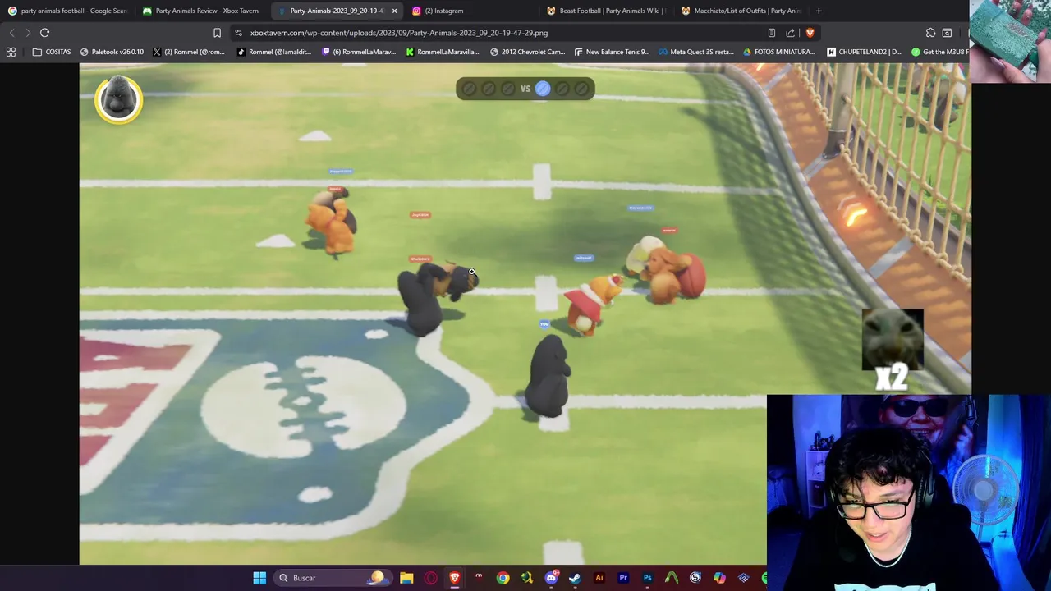Open File Explorer from the taskbar
The image size is (1051, 591).
tap(406, 578)
